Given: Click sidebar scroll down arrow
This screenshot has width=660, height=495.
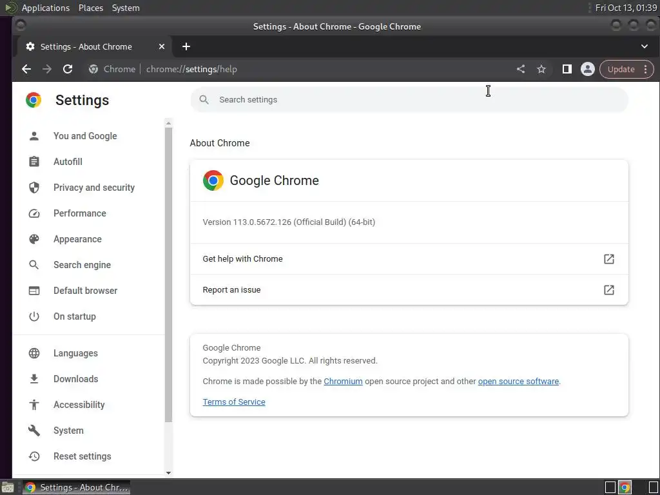Looking at the screenshot, I should (168, 473).
